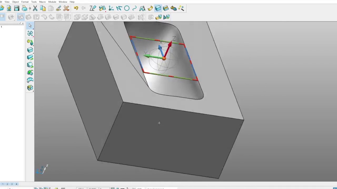Open the Object menu
The width and height of the screenshot is (337, 189).
[15, 2]
